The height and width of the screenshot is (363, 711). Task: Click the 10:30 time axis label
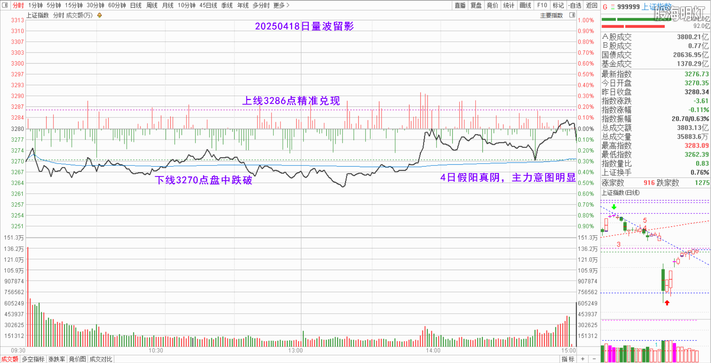[156, 351]
